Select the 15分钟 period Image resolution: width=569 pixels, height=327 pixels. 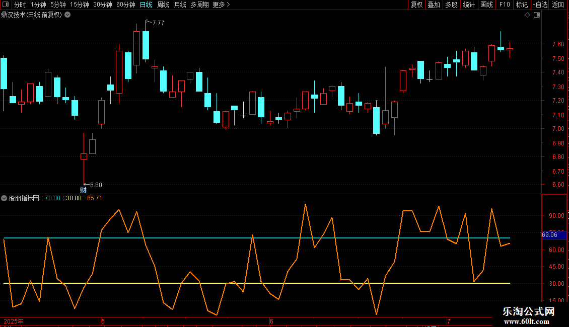[x=80, y=5]
